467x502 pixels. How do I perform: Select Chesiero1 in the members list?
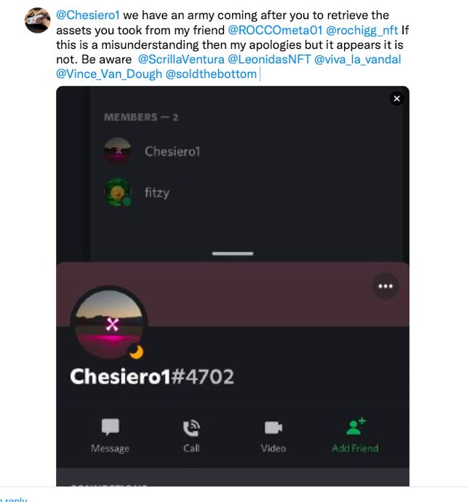tap(152, 151)
